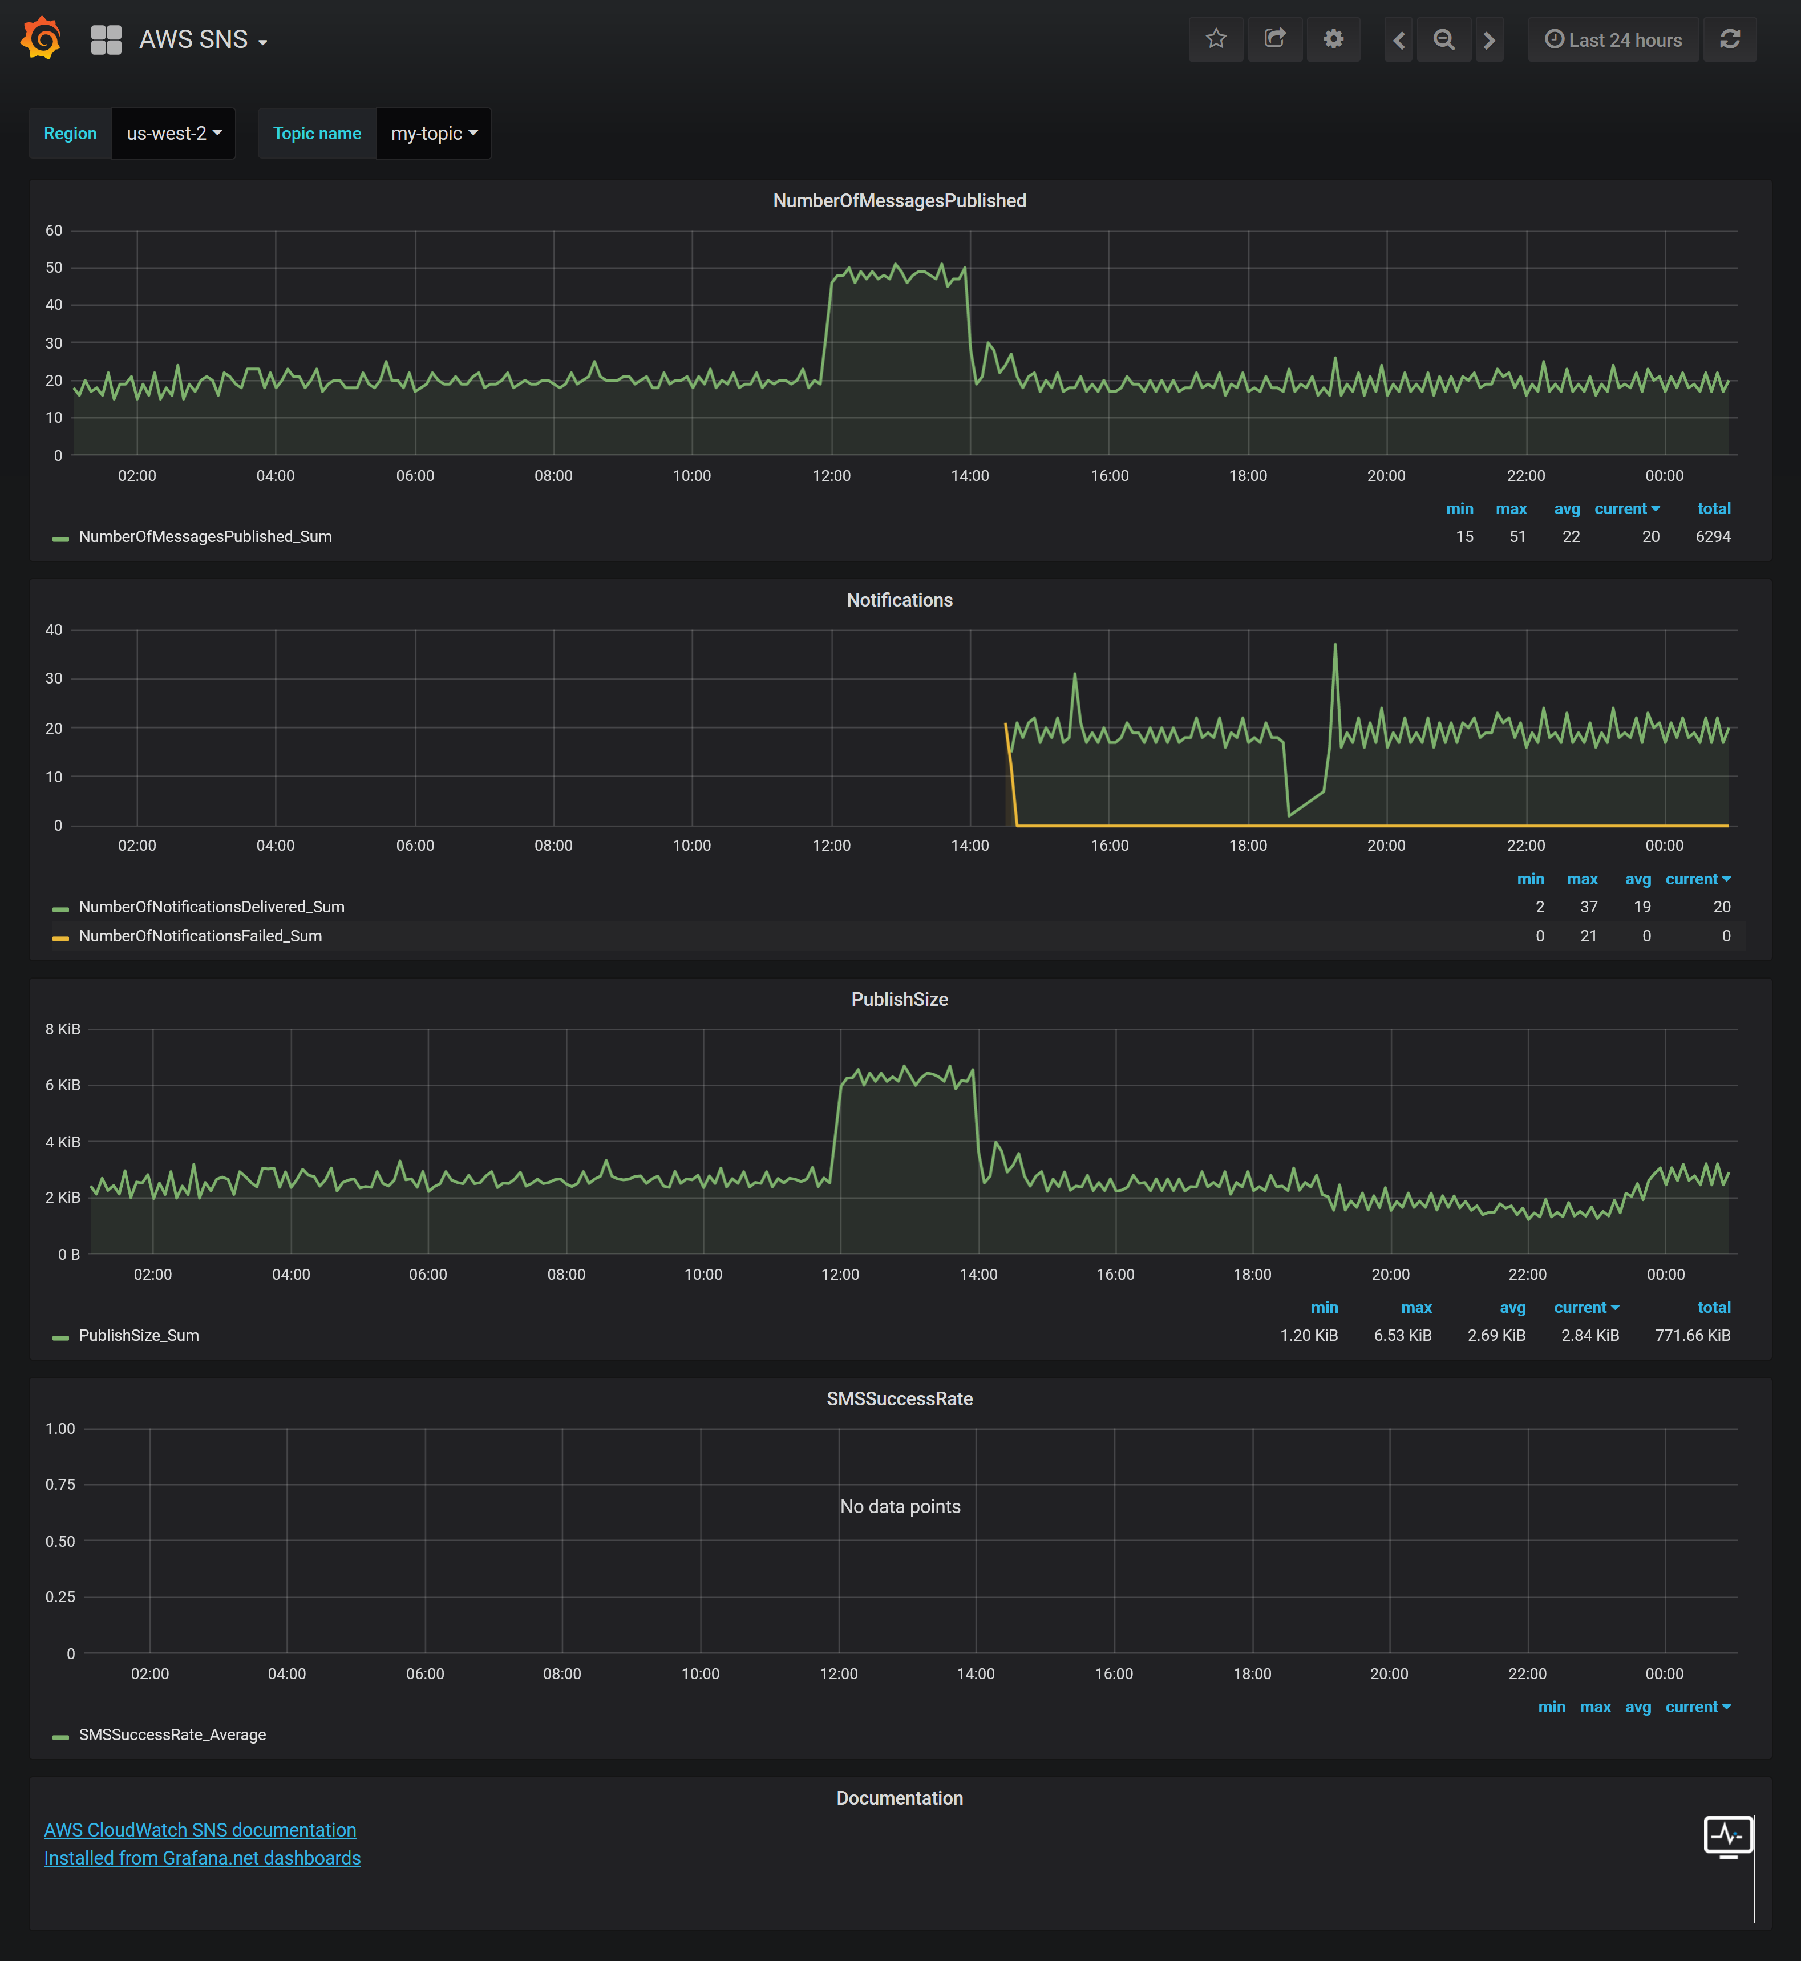This screenshot has height=1961, width=1801.
Task: Open AWS CloudWatch SNS documentation link
Action: (x=200, y=1829)
